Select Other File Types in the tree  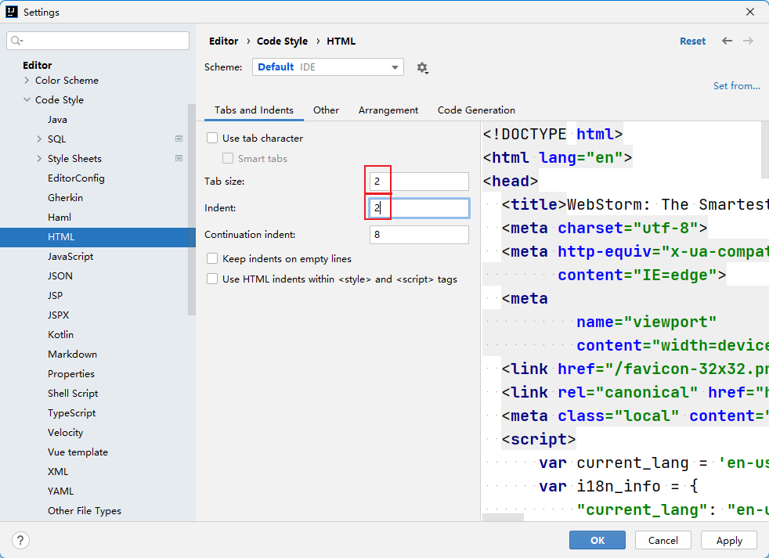coord(85,511)
